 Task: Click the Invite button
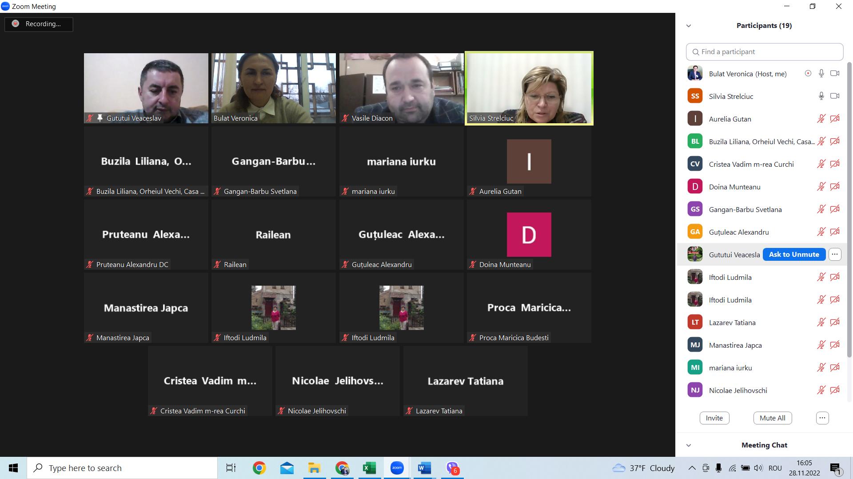point(714,418)
